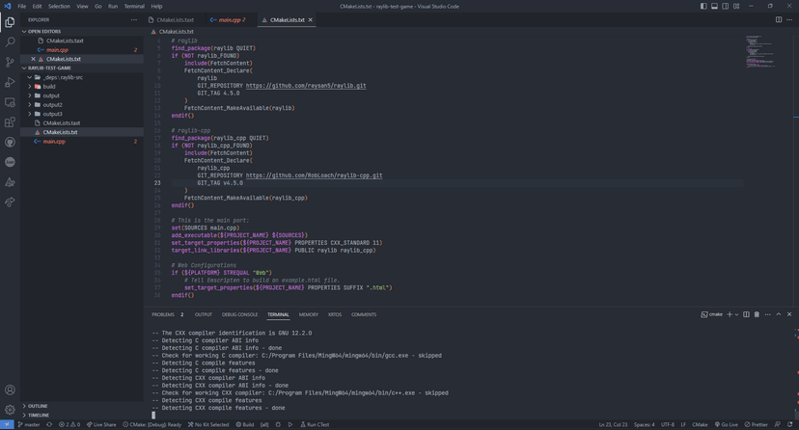799x430 pixels.
Task: Open the Source Control view
Action: (x=10, y=62)
